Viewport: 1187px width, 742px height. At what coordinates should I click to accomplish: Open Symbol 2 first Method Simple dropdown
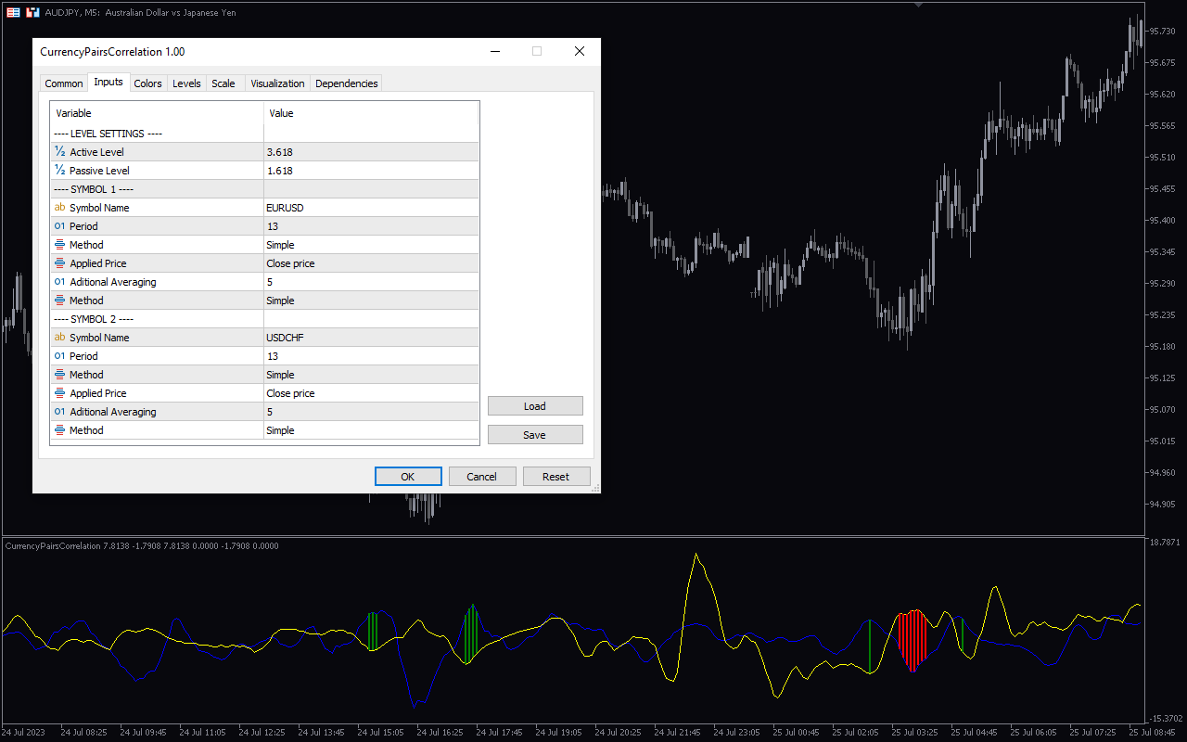pyautogui.click(x=371, y=375)
